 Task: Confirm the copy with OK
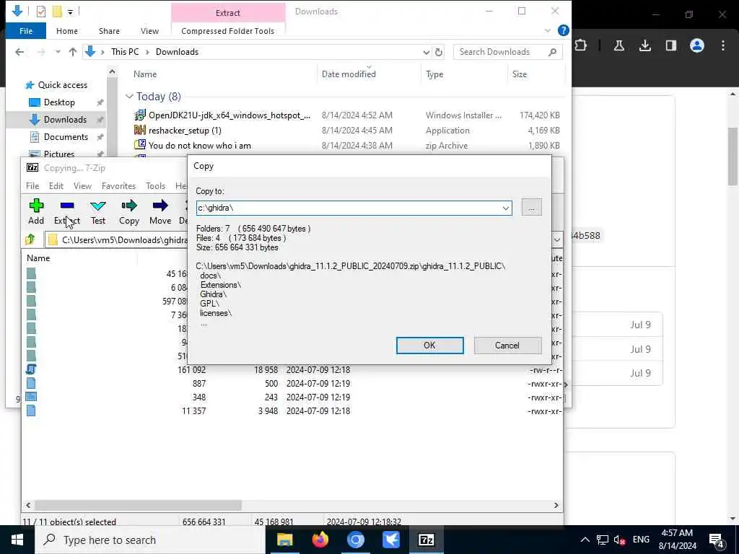[x=429, y=346]
